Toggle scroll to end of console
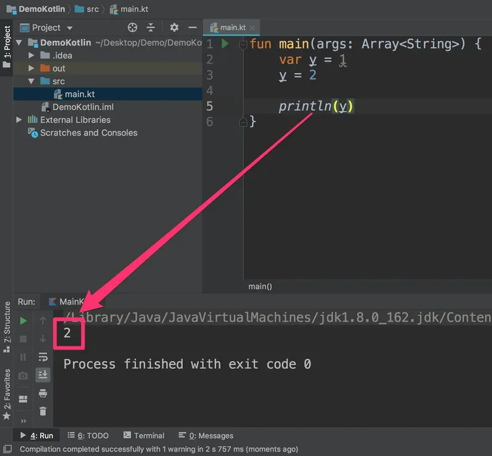 43,375
